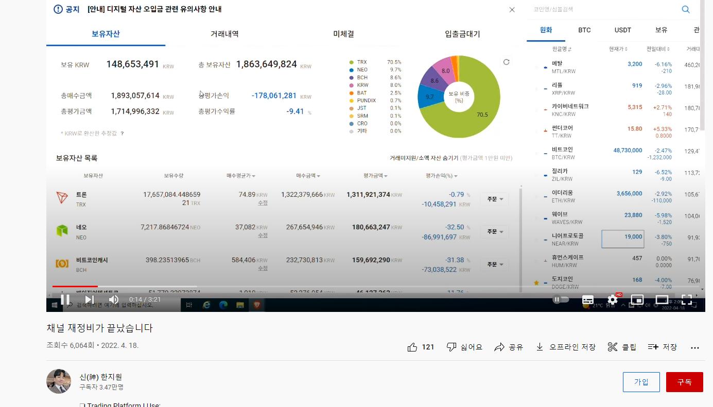Download with 오프라인 저장

[565, 347]
